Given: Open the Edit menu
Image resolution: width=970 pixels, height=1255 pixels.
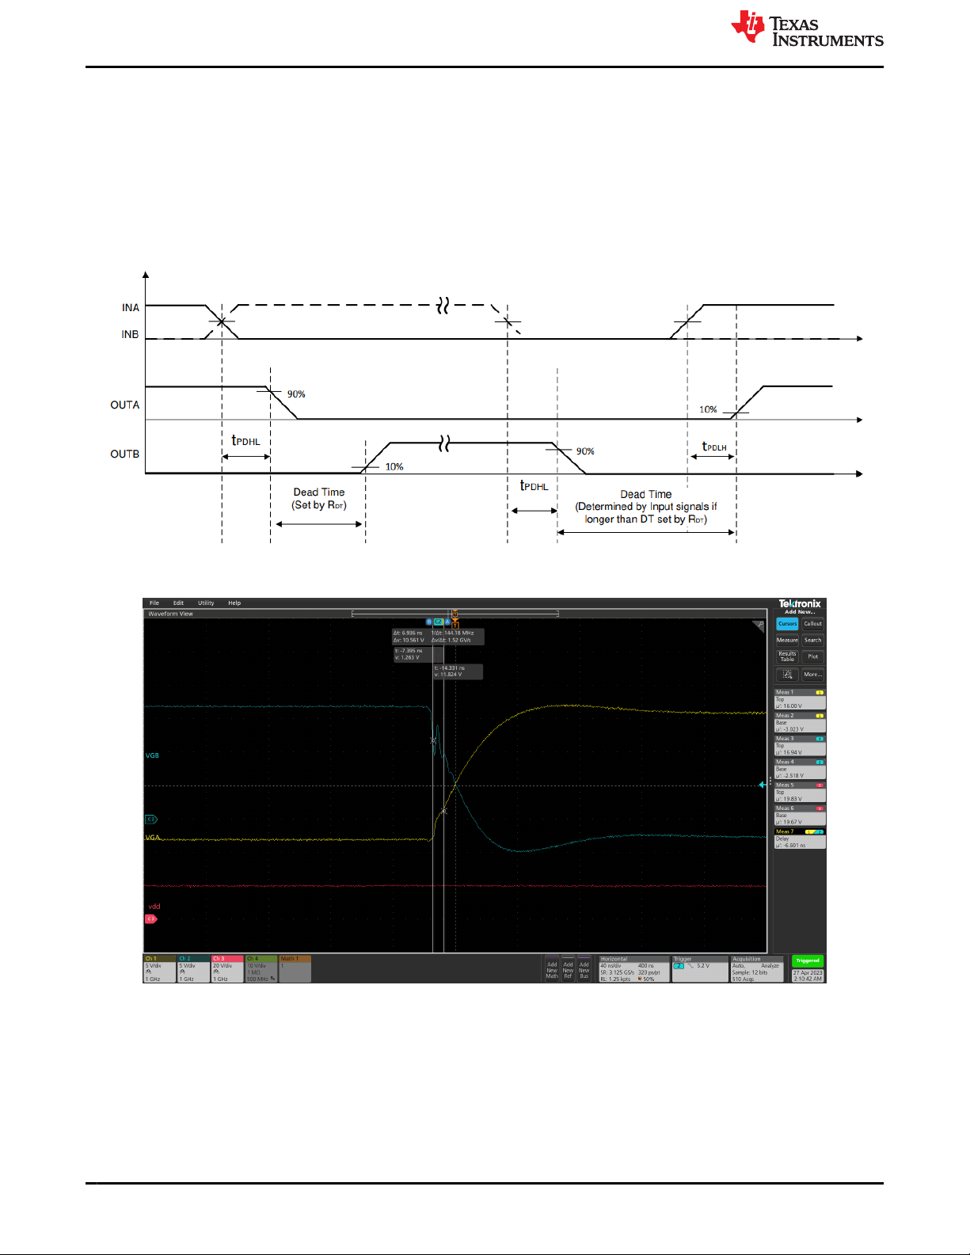Looking at the screenshot, I should click(178, 603).
